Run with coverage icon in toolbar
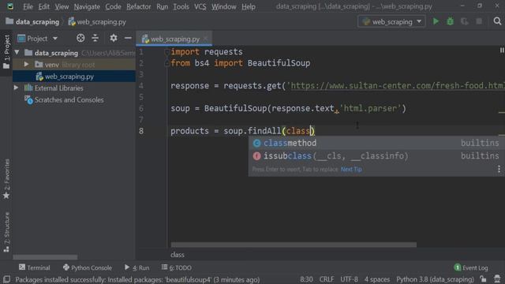 [x=464, y=21]
